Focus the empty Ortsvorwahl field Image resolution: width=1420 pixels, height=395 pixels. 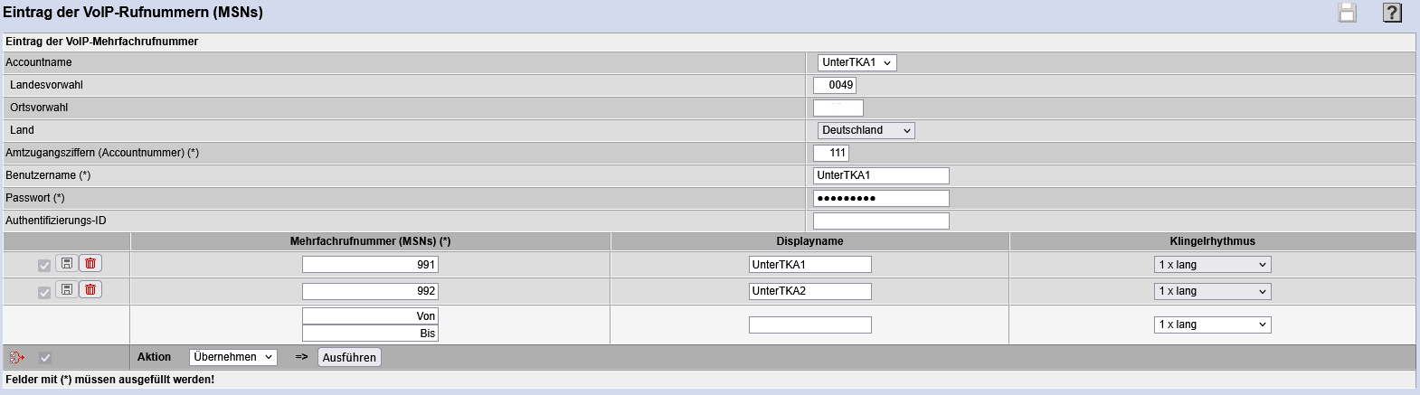pyautogui.click(x=838, y=108)
